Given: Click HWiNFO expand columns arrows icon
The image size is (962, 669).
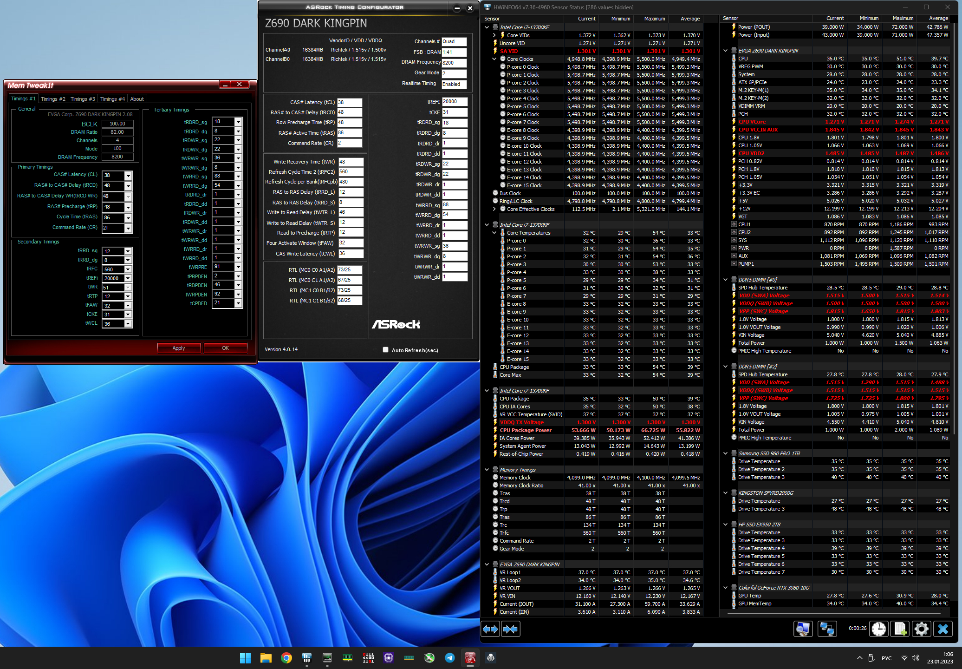Looking at the screenshot, I should [490, 629].
